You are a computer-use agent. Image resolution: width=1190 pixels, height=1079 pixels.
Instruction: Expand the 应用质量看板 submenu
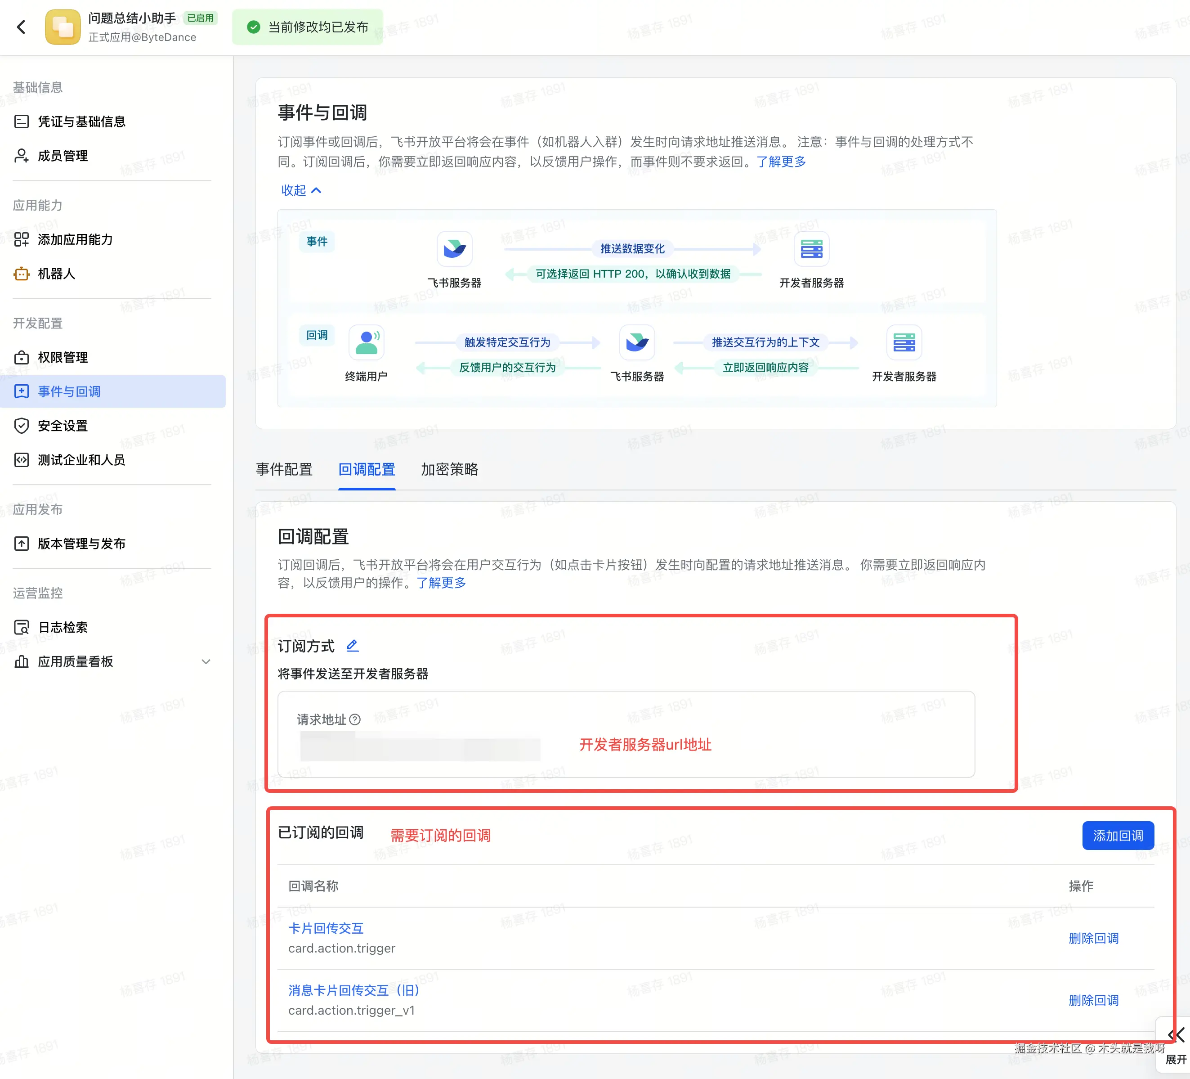206,661
